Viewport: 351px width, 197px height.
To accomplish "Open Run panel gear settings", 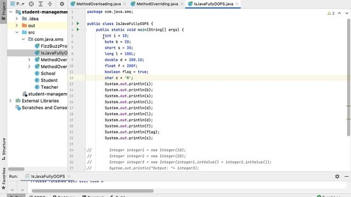I will click(337, 176).
